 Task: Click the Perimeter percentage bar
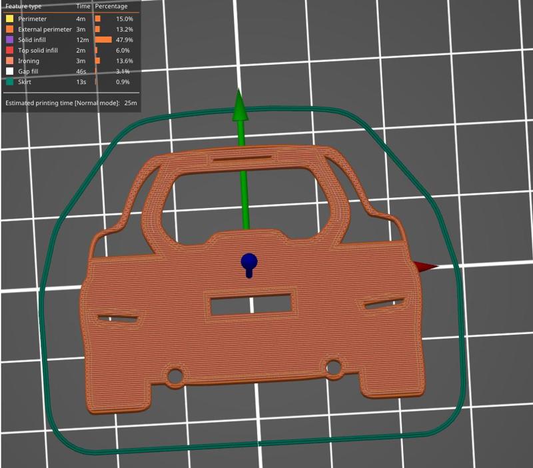[x=98, y=19]
